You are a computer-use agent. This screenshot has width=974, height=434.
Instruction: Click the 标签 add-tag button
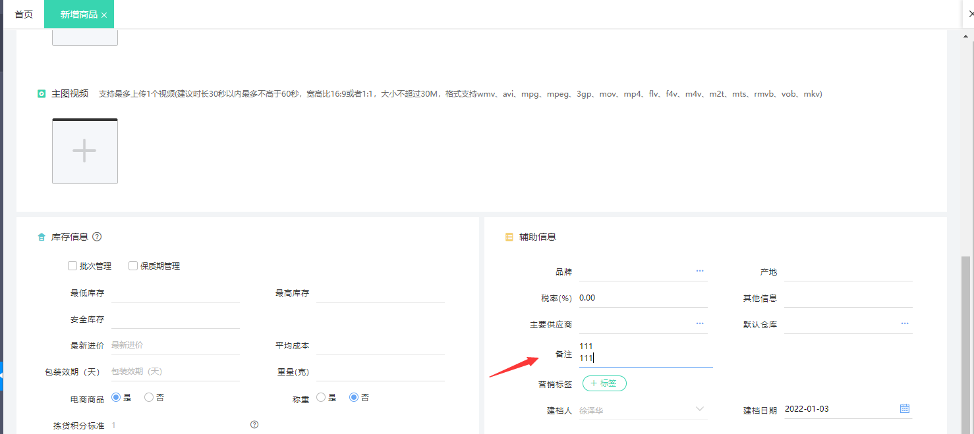pos(604,383)
